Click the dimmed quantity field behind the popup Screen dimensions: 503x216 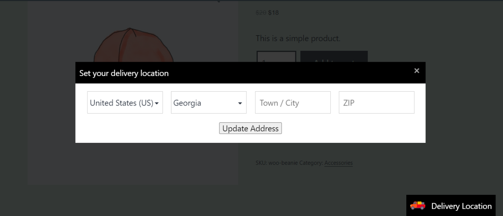tap(276, 56)
